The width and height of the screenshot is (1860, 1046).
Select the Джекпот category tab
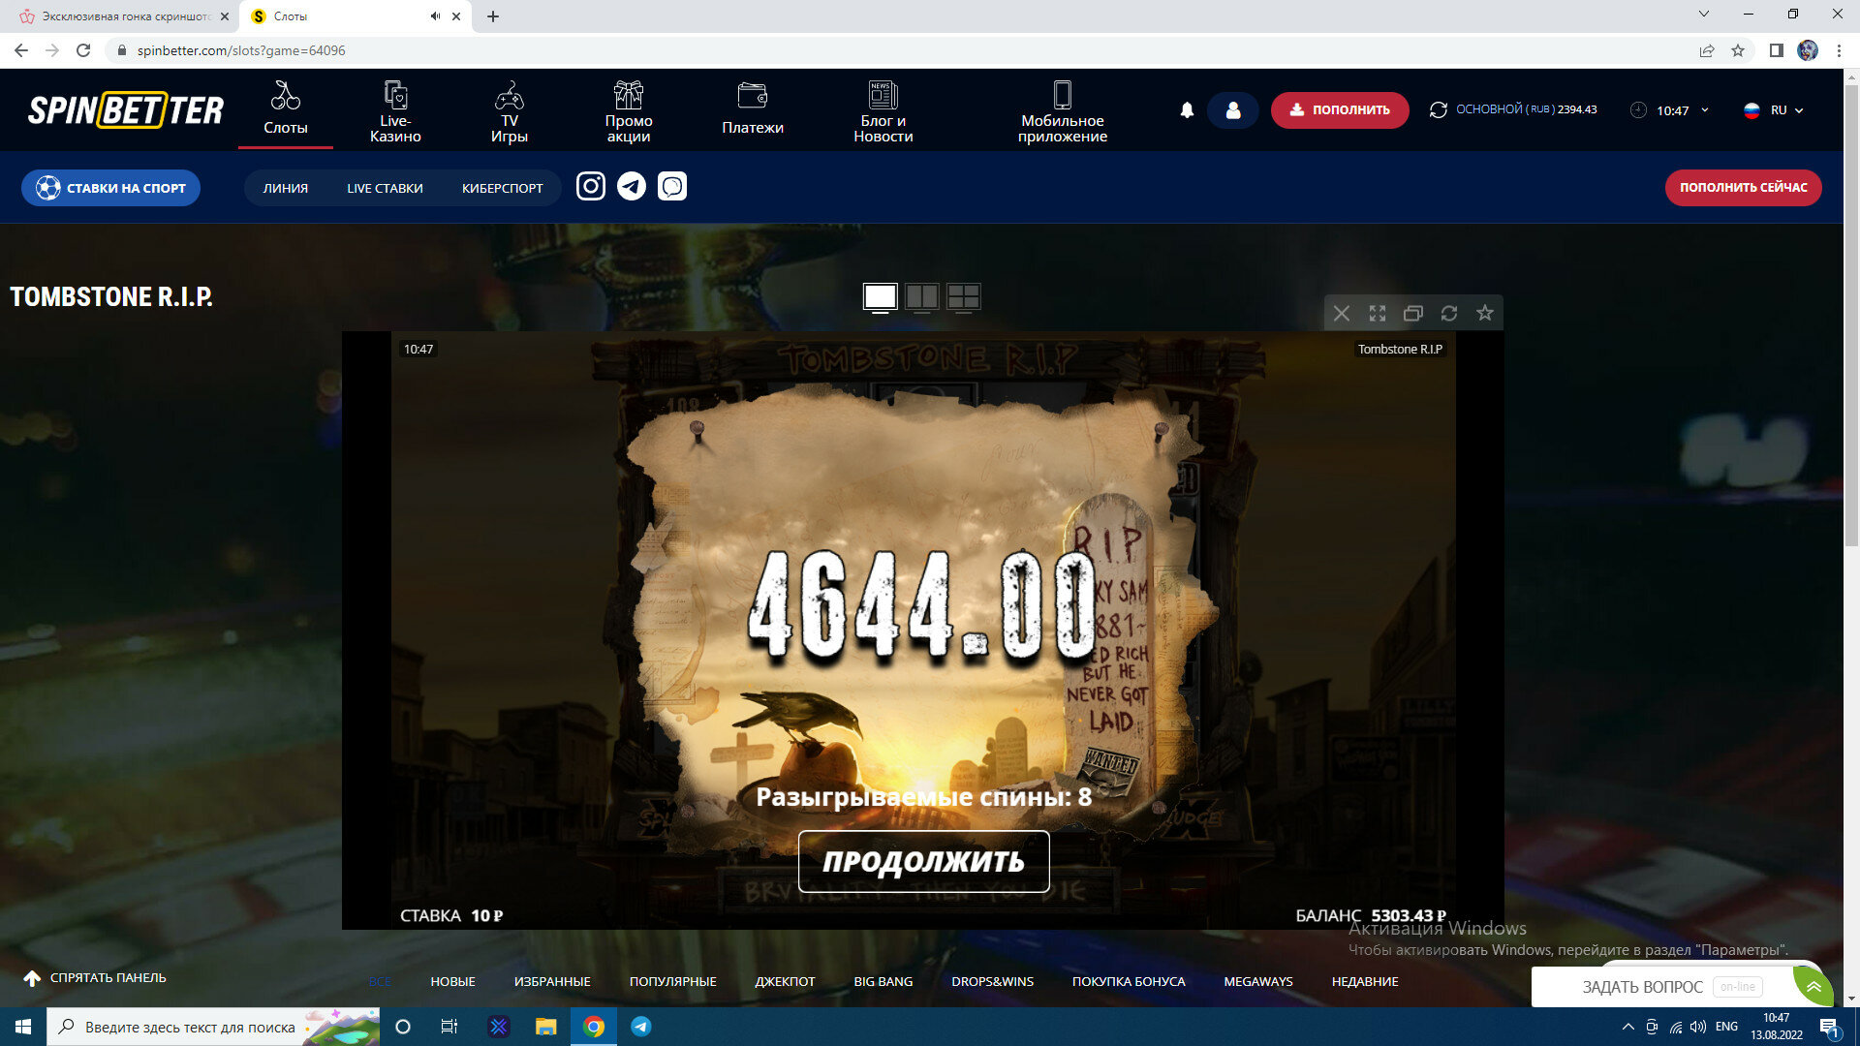(785, 981)
